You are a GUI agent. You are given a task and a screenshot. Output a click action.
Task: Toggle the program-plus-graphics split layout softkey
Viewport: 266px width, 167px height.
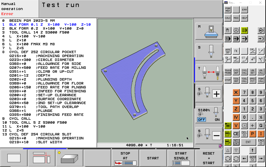pos(41,157)
